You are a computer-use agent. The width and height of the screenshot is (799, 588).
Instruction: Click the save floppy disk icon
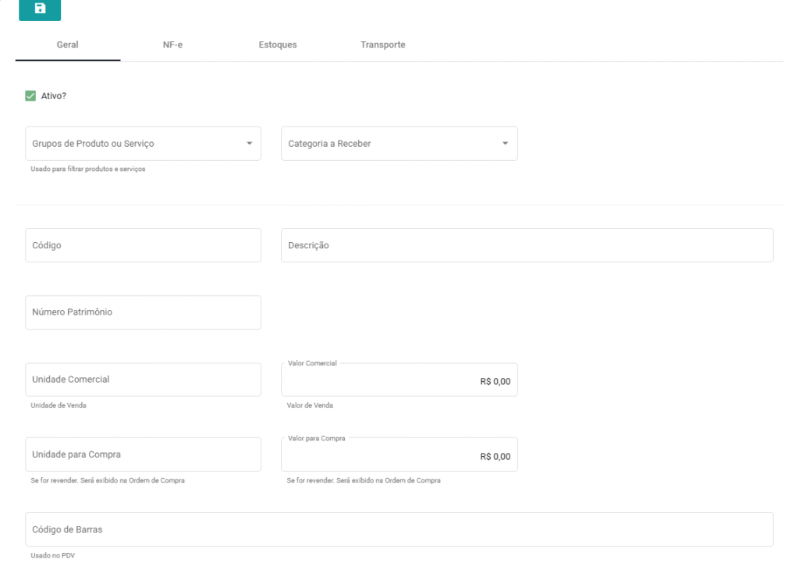tap(40, 9)
